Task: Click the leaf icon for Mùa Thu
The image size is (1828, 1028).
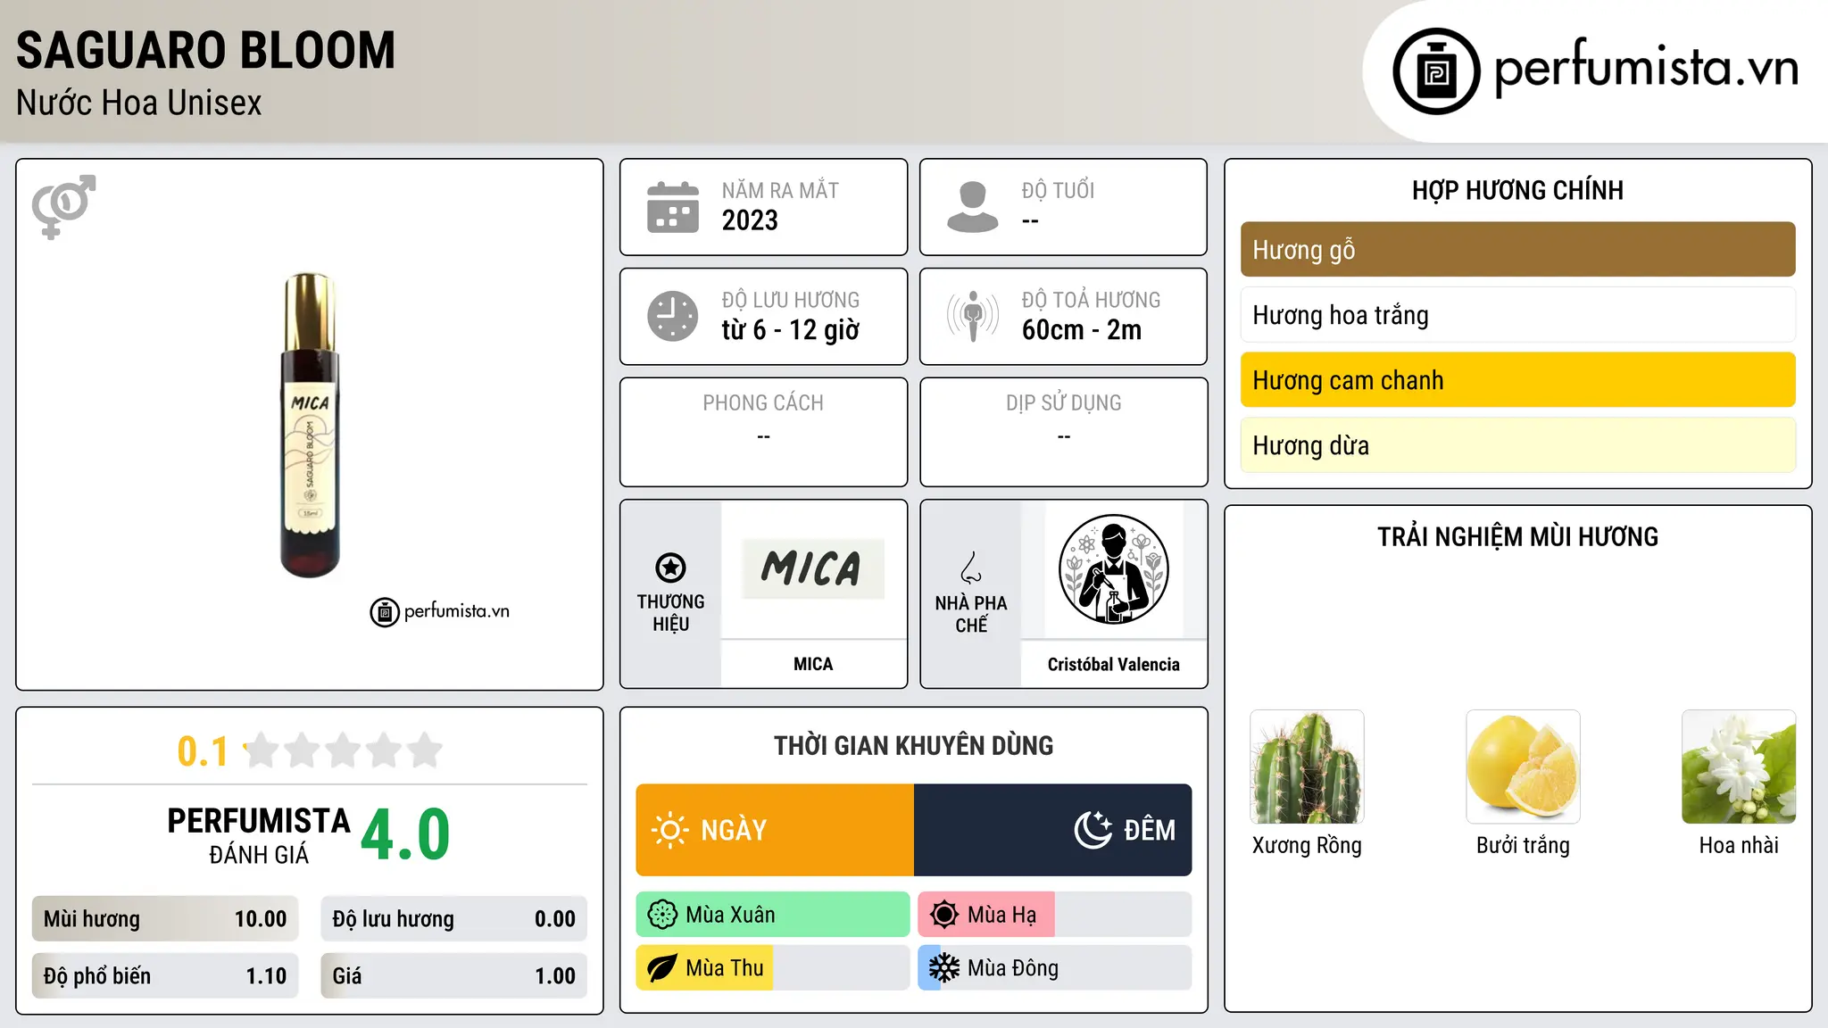Action: pyautogui.click(x=662, y=968)
